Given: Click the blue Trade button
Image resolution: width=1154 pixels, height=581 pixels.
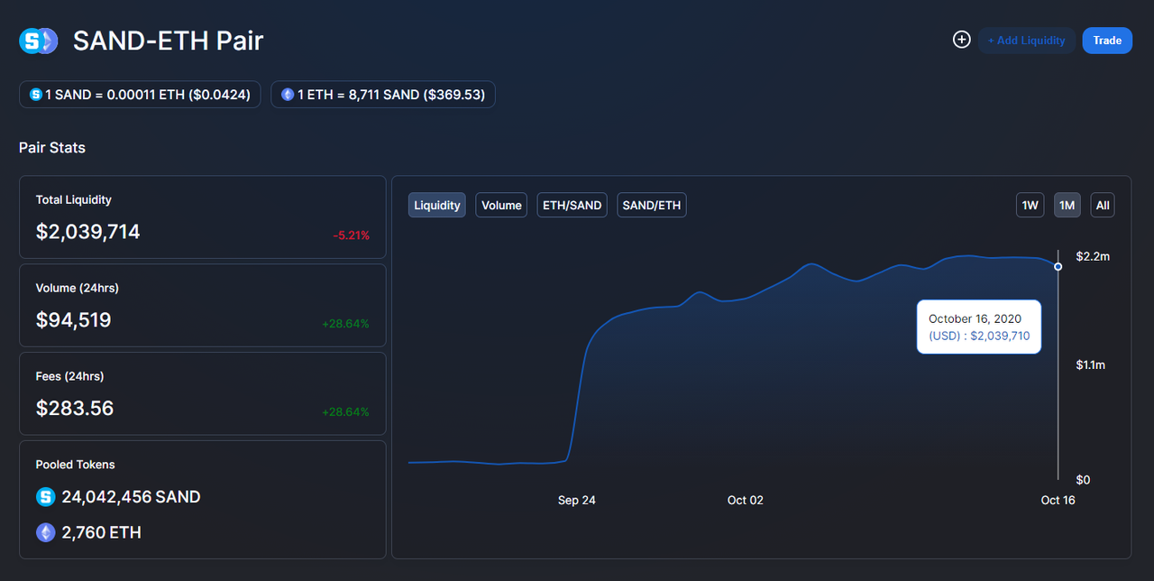Looking at the screenshot, I should [1107, 40].
